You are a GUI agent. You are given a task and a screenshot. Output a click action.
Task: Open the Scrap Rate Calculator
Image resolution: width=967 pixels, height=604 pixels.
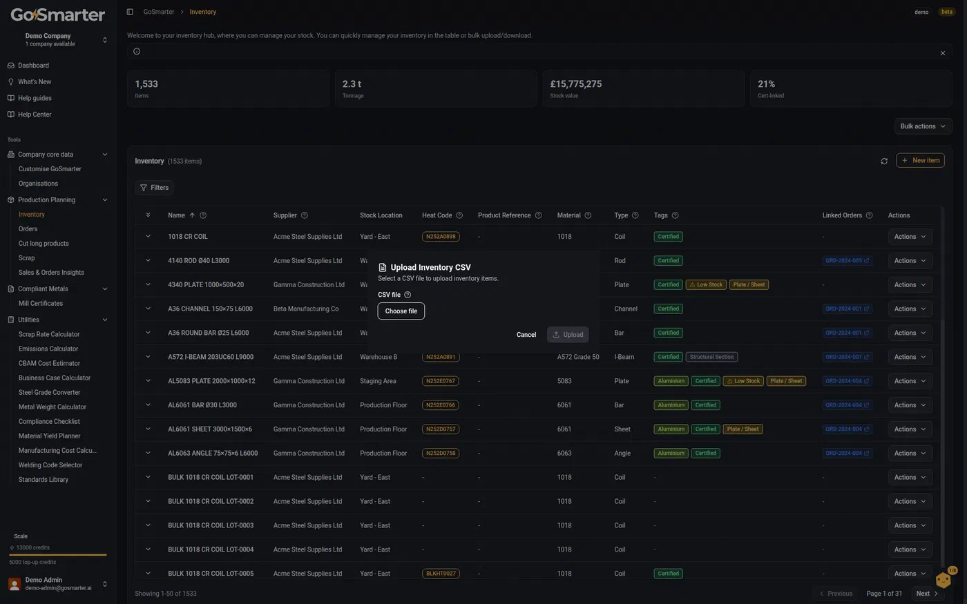tap(49, 335)
